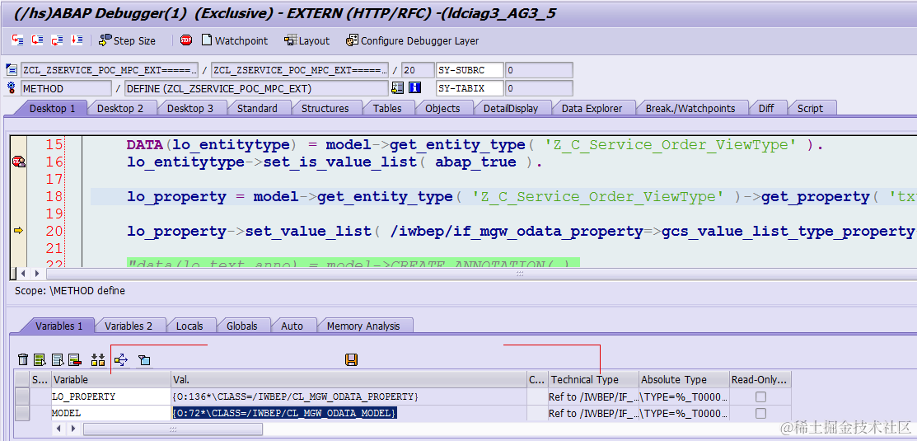Image resolution: width=917 pixels, height=441 pixels.
Task: Click the lo_entitytype->set_is_value_list code line
Action: click(x=335, y=162)
